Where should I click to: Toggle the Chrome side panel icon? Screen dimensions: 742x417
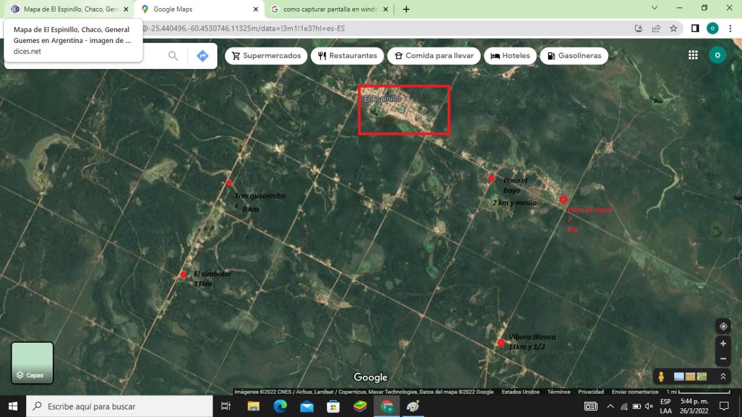[695, 28]
